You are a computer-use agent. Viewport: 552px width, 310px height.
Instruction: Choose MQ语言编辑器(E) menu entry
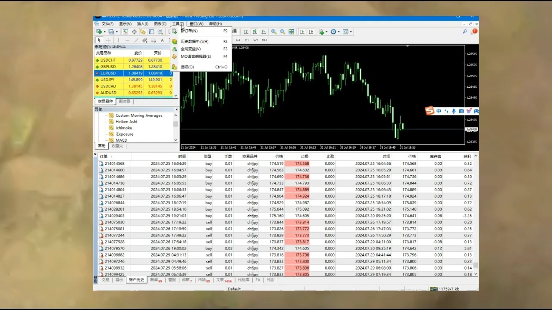[x=201, y=56]
